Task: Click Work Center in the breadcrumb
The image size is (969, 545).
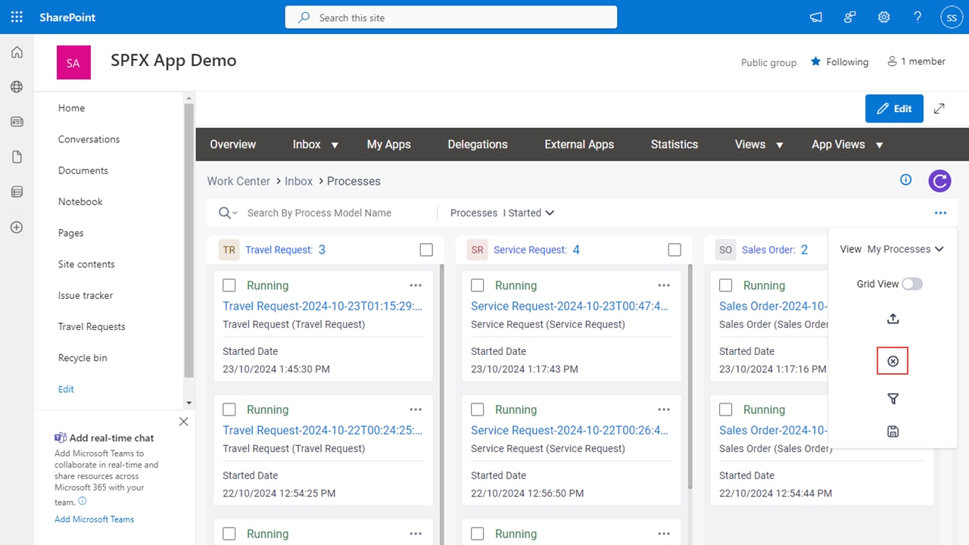Action: [x=238, y=181]
